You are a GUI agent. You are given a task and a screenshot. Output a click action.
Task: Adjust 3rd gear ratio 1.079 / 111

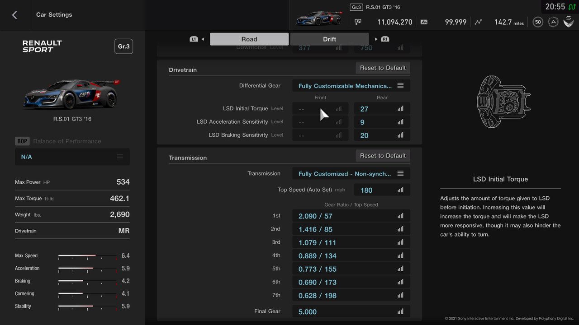coord(351,242)
